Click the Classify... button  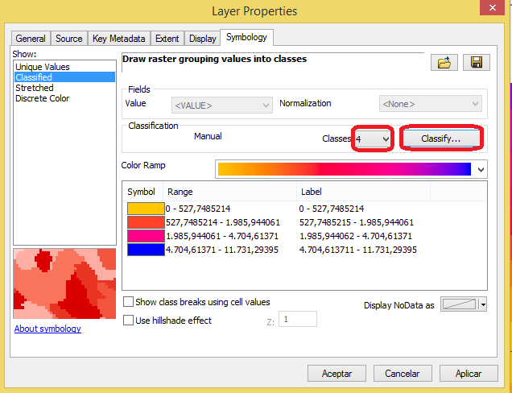[440, 139]
